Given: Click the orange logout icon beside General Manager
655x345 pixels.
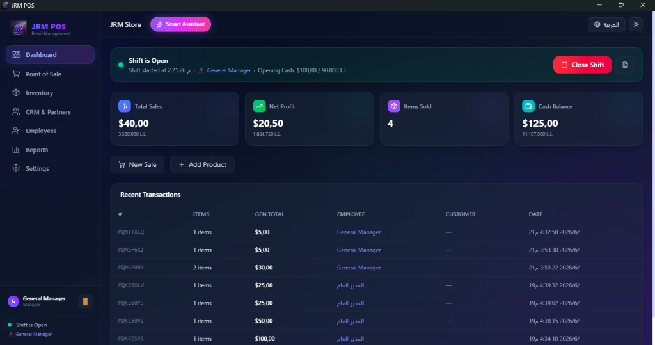Looking at the screenshot, I should pyautogui.click(x=85, y=301).
